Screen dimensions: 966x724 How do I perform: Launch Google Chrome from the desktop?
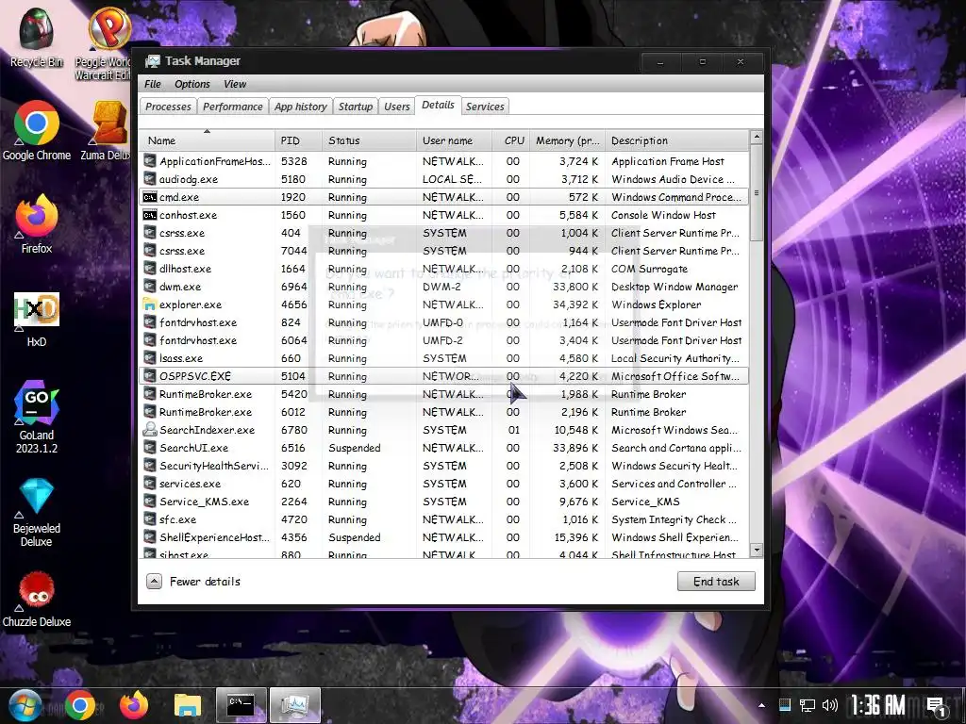[x=37, y=130]
